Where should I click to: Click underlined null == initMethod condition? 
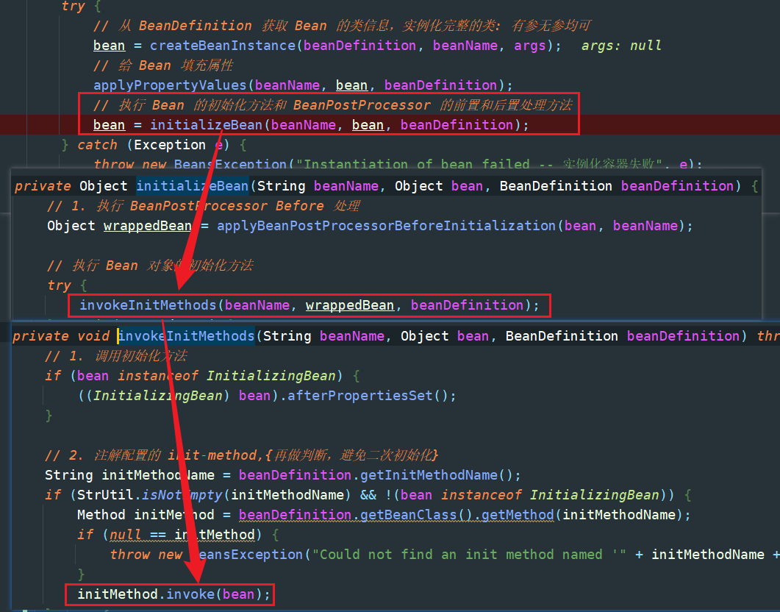pyautogui.click(x=182, y=535)
